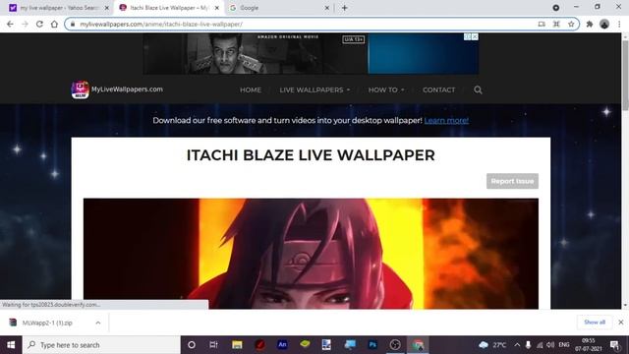629x354 pixels.
Task: Close the Google tab
Action: point(327,8)
